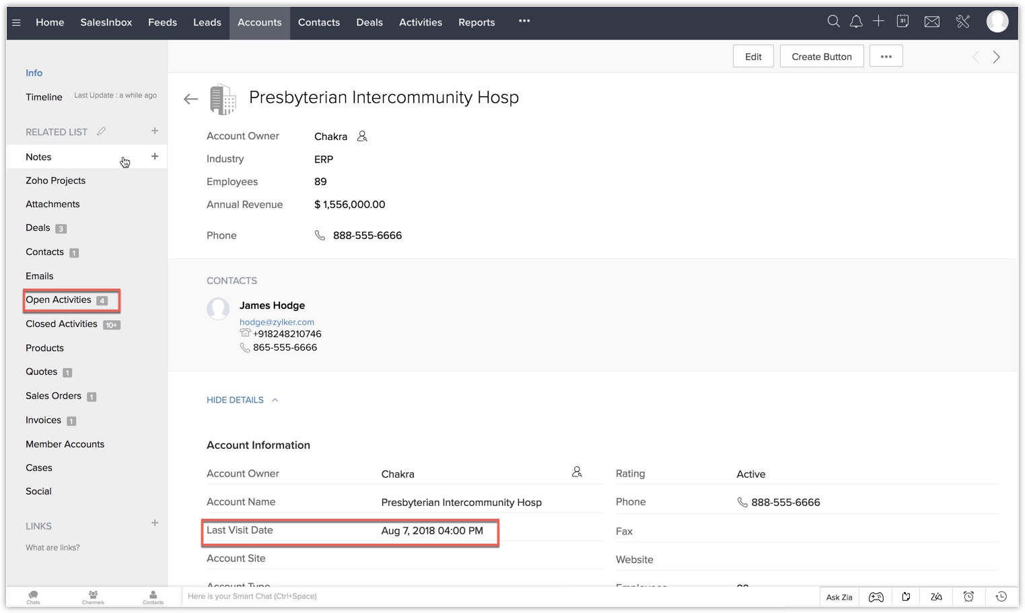Image resolution: width=1025 pixels, height=613 pixels.
Task: Open the recent items history icon
Action: [x=1001, y=597]
